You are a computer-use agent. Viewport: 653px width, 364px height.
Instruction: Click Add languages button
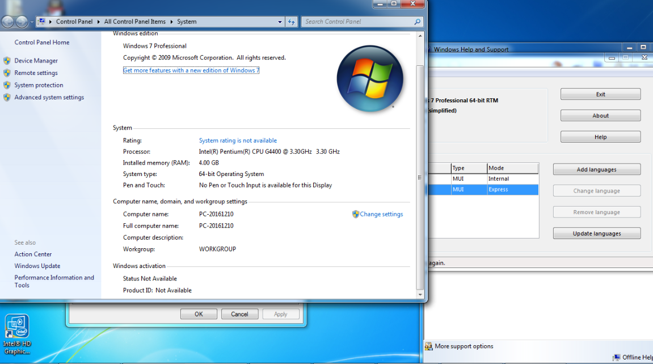point(597,169)
